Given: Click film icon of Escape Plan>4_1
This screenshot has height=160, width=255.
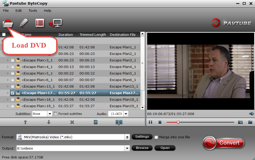Looking at the screenshot, I should pyautogui.click(x=18, y=67).
